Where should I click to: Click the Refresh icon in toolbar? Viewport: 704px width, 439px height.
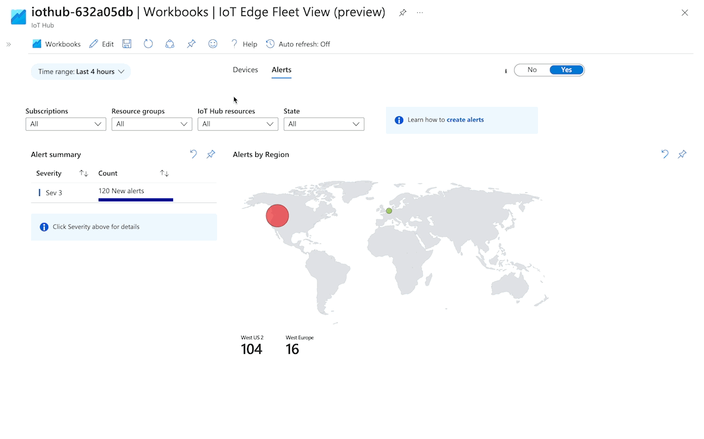(x=148, y=44)
